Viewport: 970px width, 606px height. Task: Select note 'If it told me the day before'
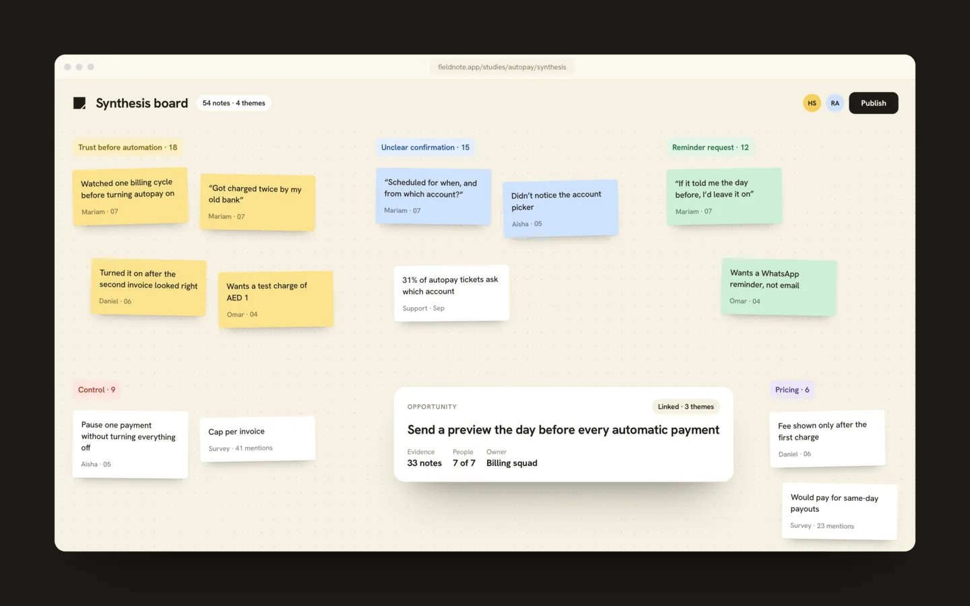(x=724, y=196)
